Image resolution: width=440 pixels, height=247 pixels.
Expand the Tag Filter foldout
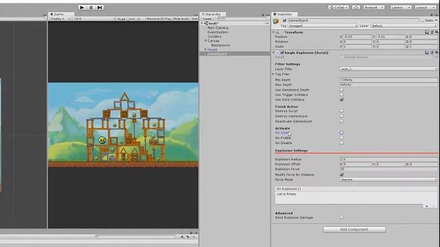(x=273, y=74)
